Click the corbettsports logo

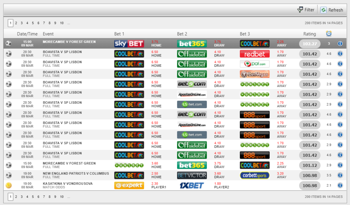[254, 175]
